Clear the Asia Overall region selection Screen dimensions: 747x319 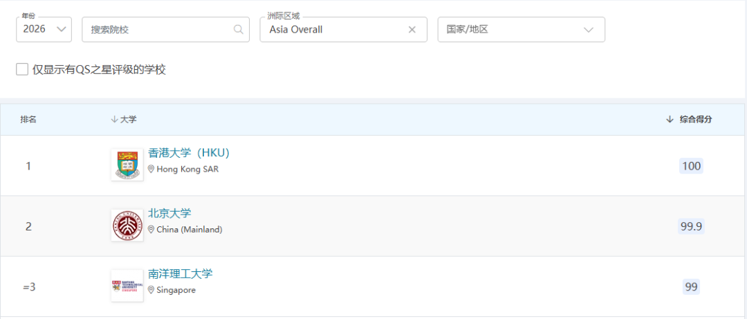[412, 30]
